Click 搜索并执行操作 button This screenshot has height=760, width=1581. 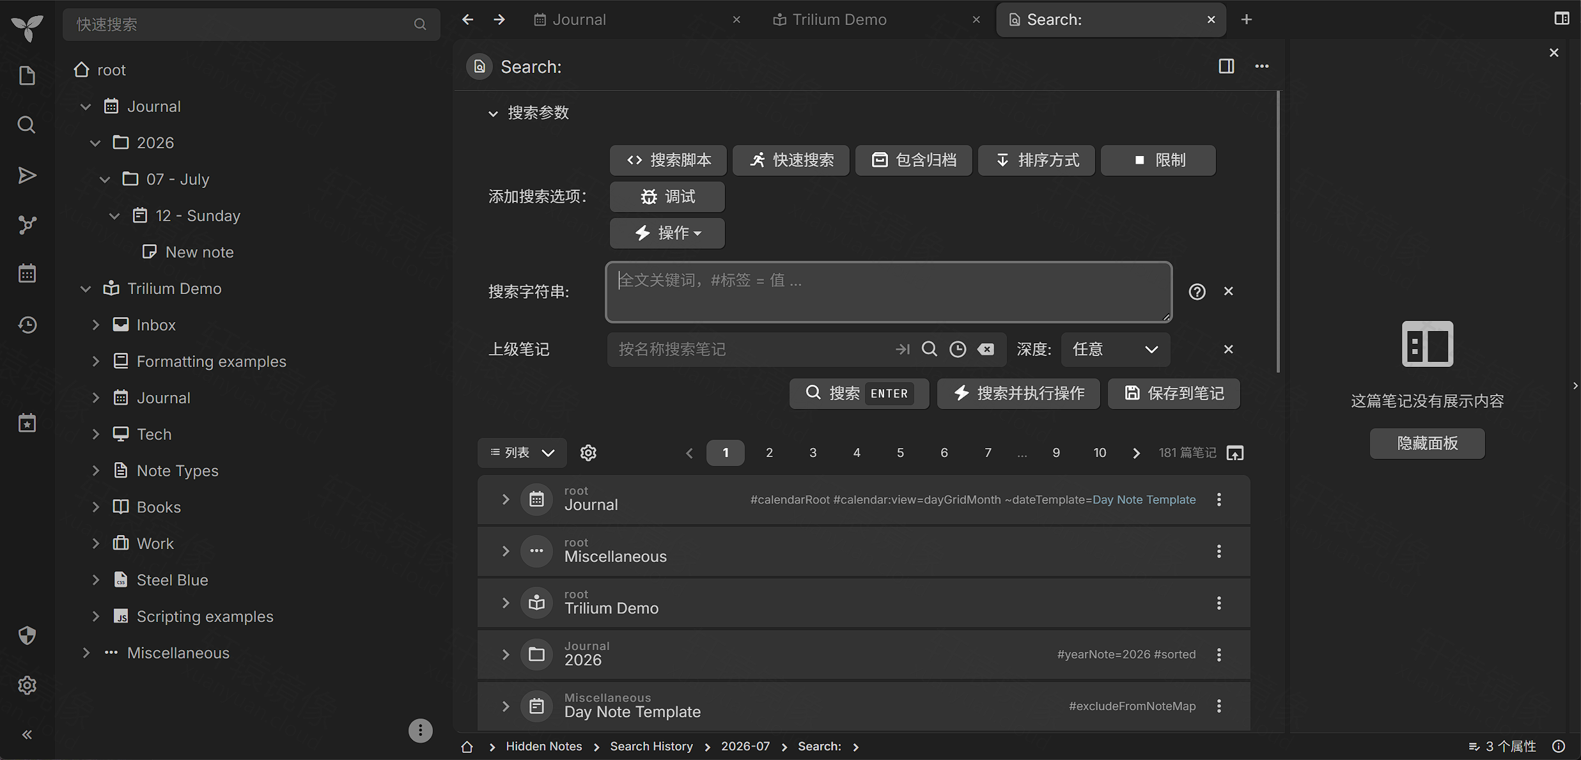[1018, 393]
